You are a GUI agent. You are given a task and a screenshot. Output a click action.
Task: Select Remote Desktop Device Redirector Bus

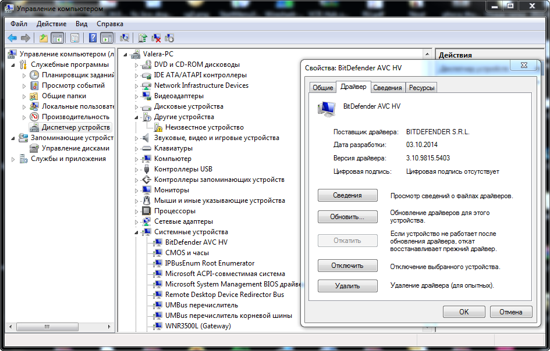point(225,295)
